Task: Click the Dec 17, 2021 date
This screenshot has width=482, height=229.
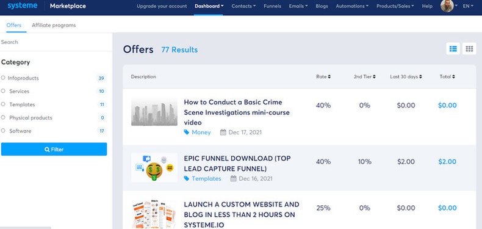Action: [x=245, y=133]
